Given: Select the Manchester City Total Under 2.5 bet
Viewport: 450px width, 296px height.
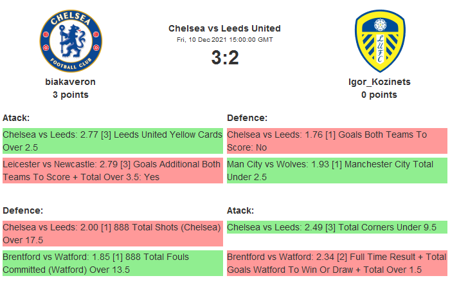Looking at the screenshot, I should tap(337, 170).
